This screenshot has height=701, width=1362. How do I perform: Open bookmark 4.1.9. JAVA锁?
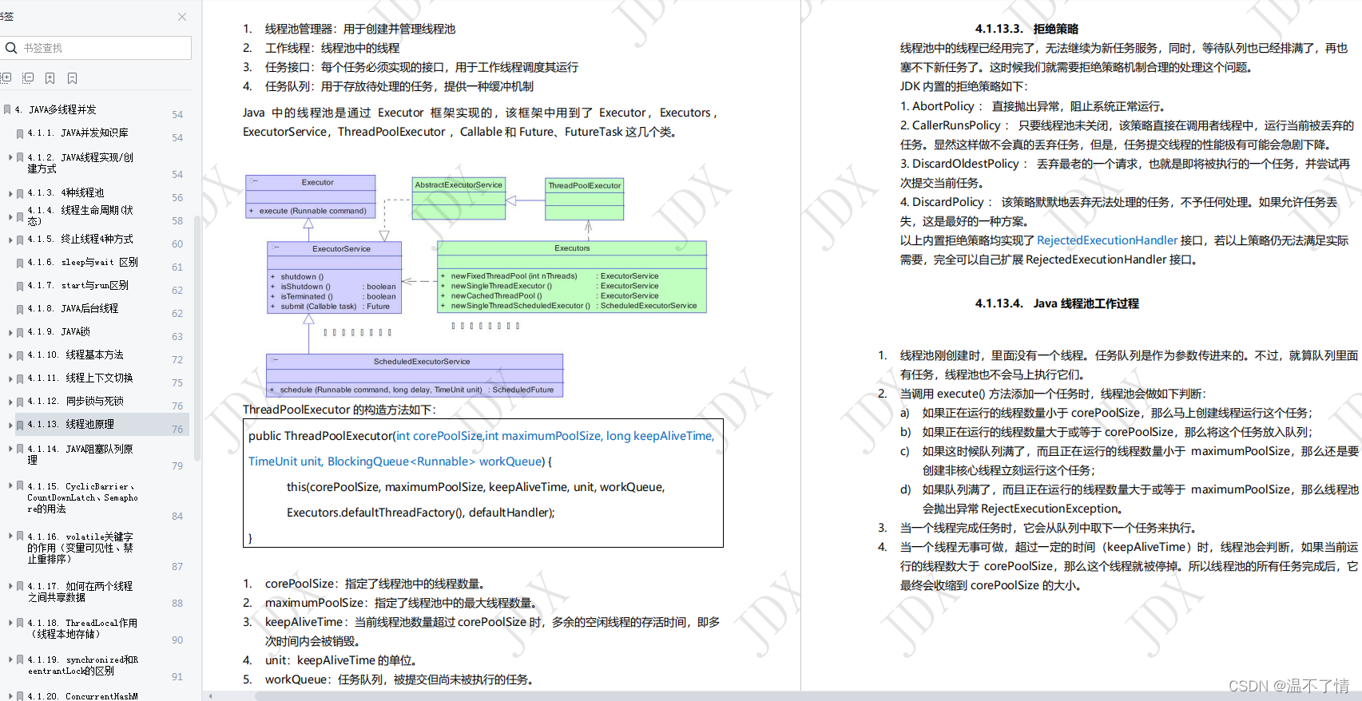(59, 331)
